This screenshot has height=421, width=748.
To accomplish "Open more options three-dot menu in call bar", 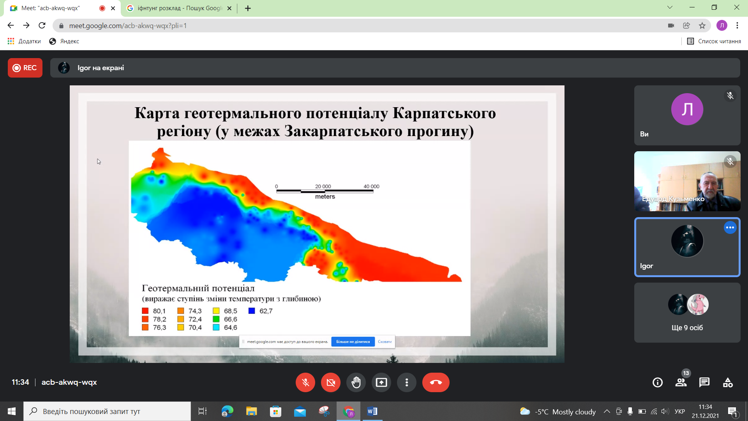I will click(x=406, y=382).
